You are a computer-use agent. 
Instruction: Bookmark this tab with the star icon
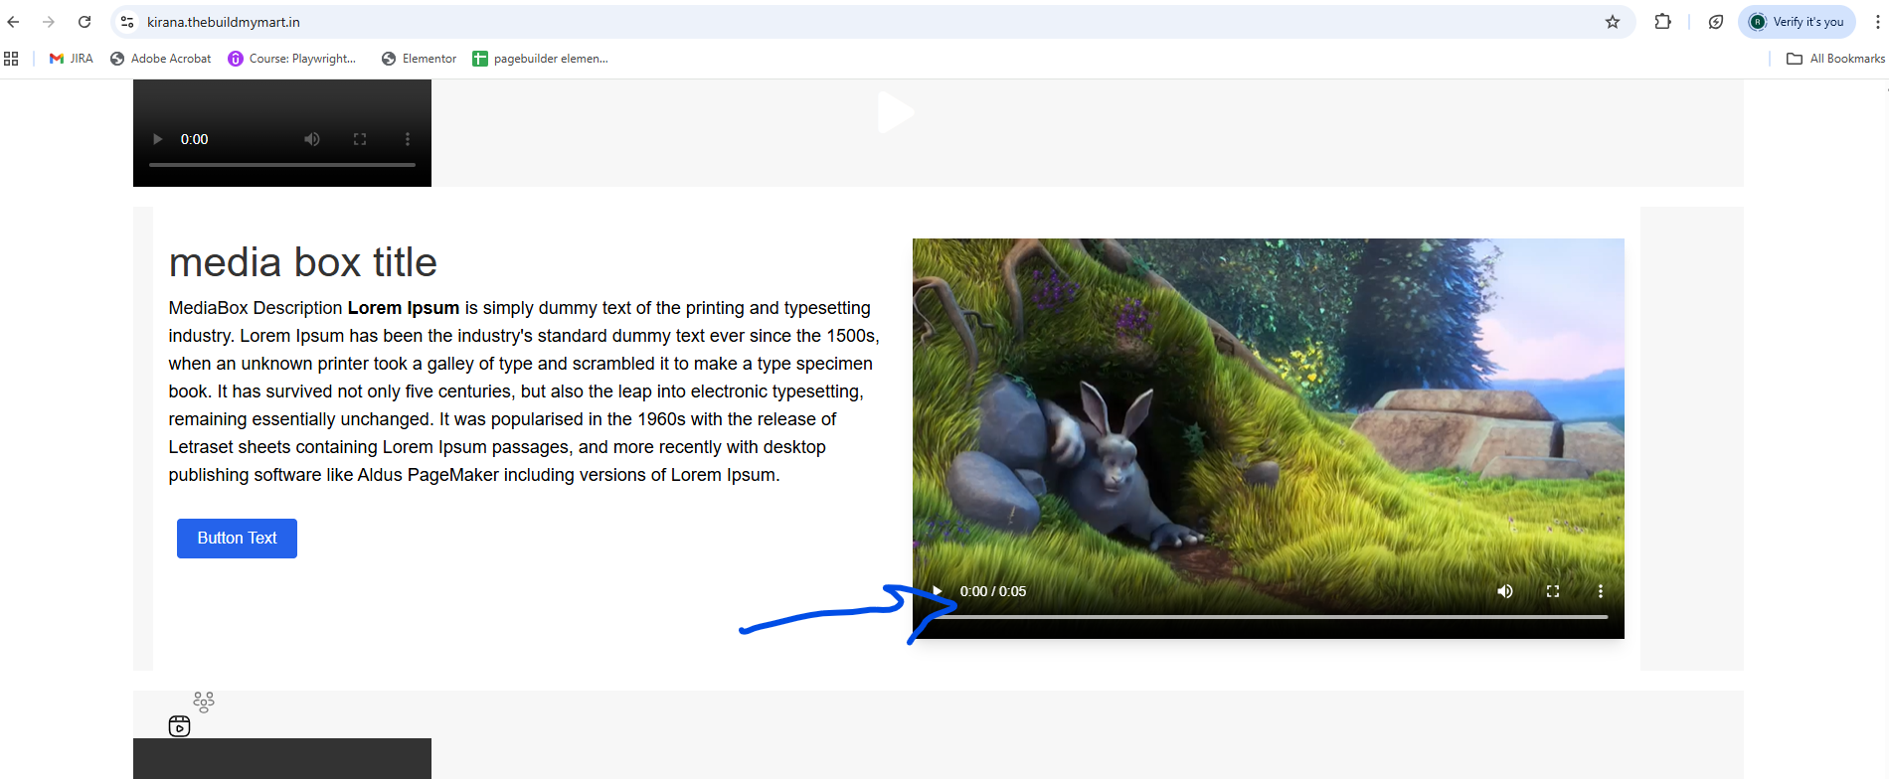[1613, 22]
